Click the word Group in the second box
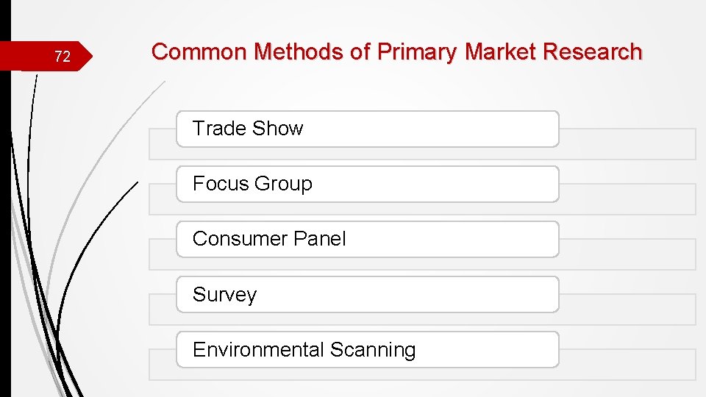This screenshot has height=397, width=706. point(283,184)
